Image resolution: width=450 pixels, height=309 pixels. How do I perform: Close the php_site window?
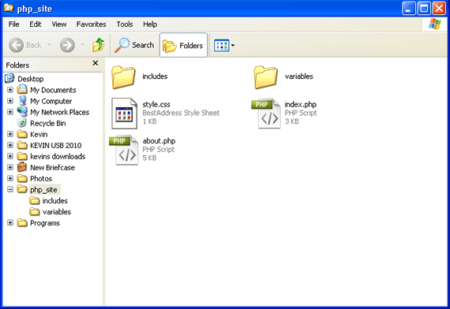click(439, 9)
